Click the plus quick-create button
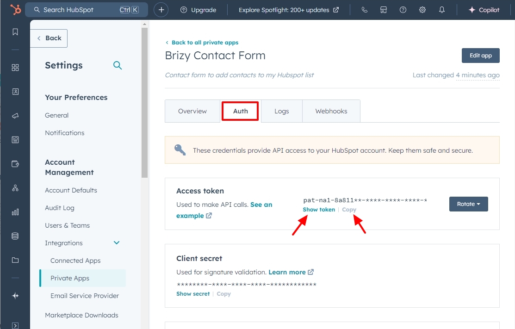Viewport: 515px width, 329px height. tap(161, 10)
